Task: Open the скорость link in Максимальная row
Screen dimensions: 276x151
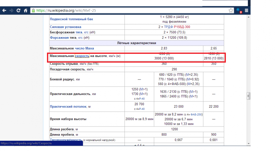Action: click(82, 56)
